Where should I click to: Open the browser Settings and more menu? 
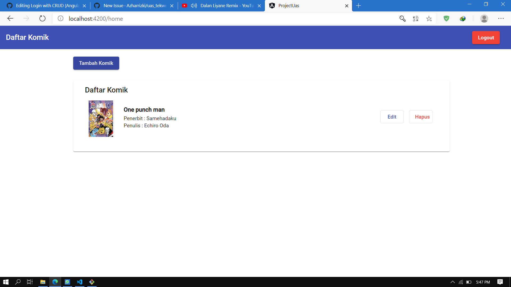click(501, 19)
